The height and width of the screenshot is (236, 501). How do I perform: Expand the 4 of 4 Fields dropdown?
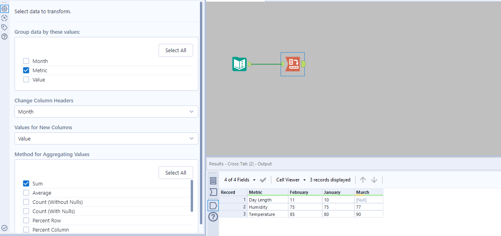coord(255,180)
